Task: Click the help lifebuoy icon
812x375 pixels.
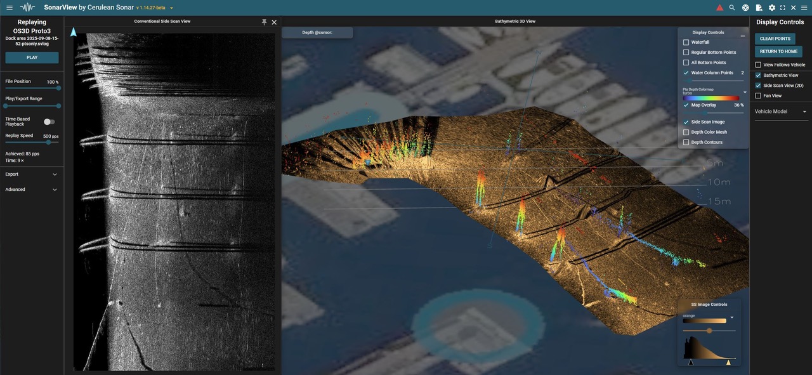Action: [745, 8]
